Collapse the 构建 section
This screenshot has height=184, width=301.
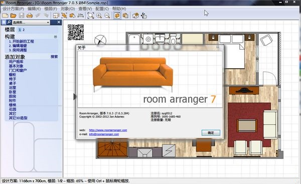click(x=56, y=37)
